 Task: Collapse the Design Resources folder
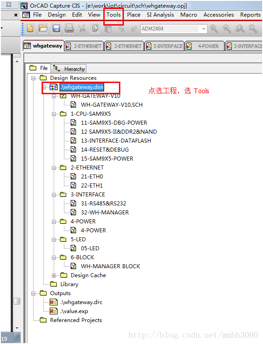pos(33,78)
